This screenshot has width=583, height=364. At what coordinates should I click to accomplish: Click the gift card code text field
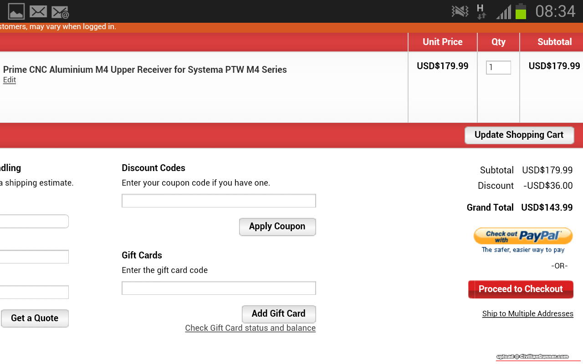click(219, 288)
